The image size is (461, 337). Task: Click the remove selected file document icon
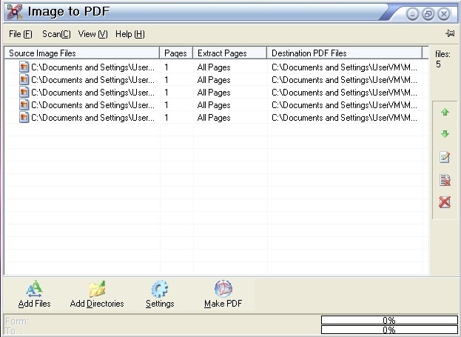(445, 180)
